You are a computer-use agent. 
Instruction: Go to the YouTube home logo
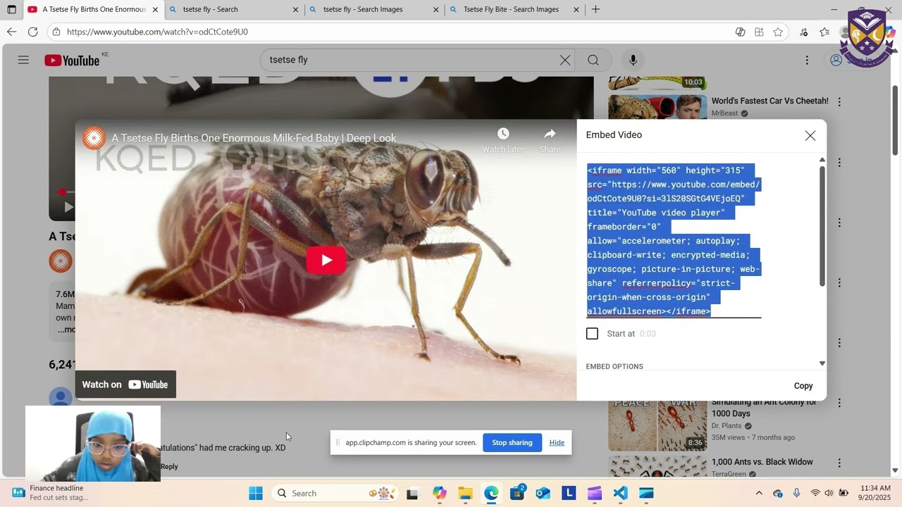[72, 61]
